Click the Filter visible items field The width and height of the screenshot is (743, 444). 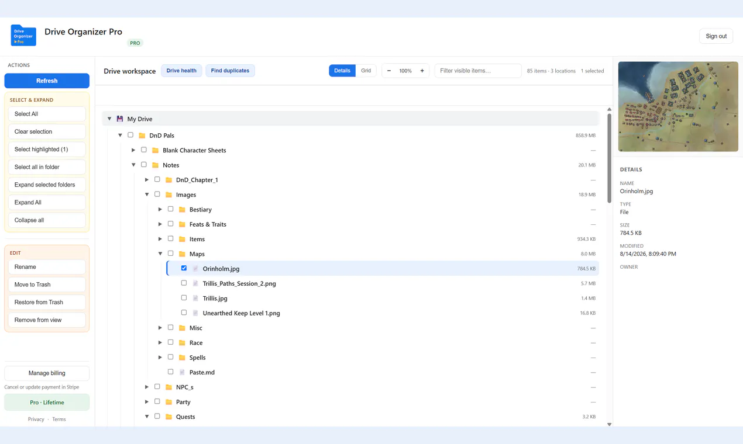[x=478, y=71]
